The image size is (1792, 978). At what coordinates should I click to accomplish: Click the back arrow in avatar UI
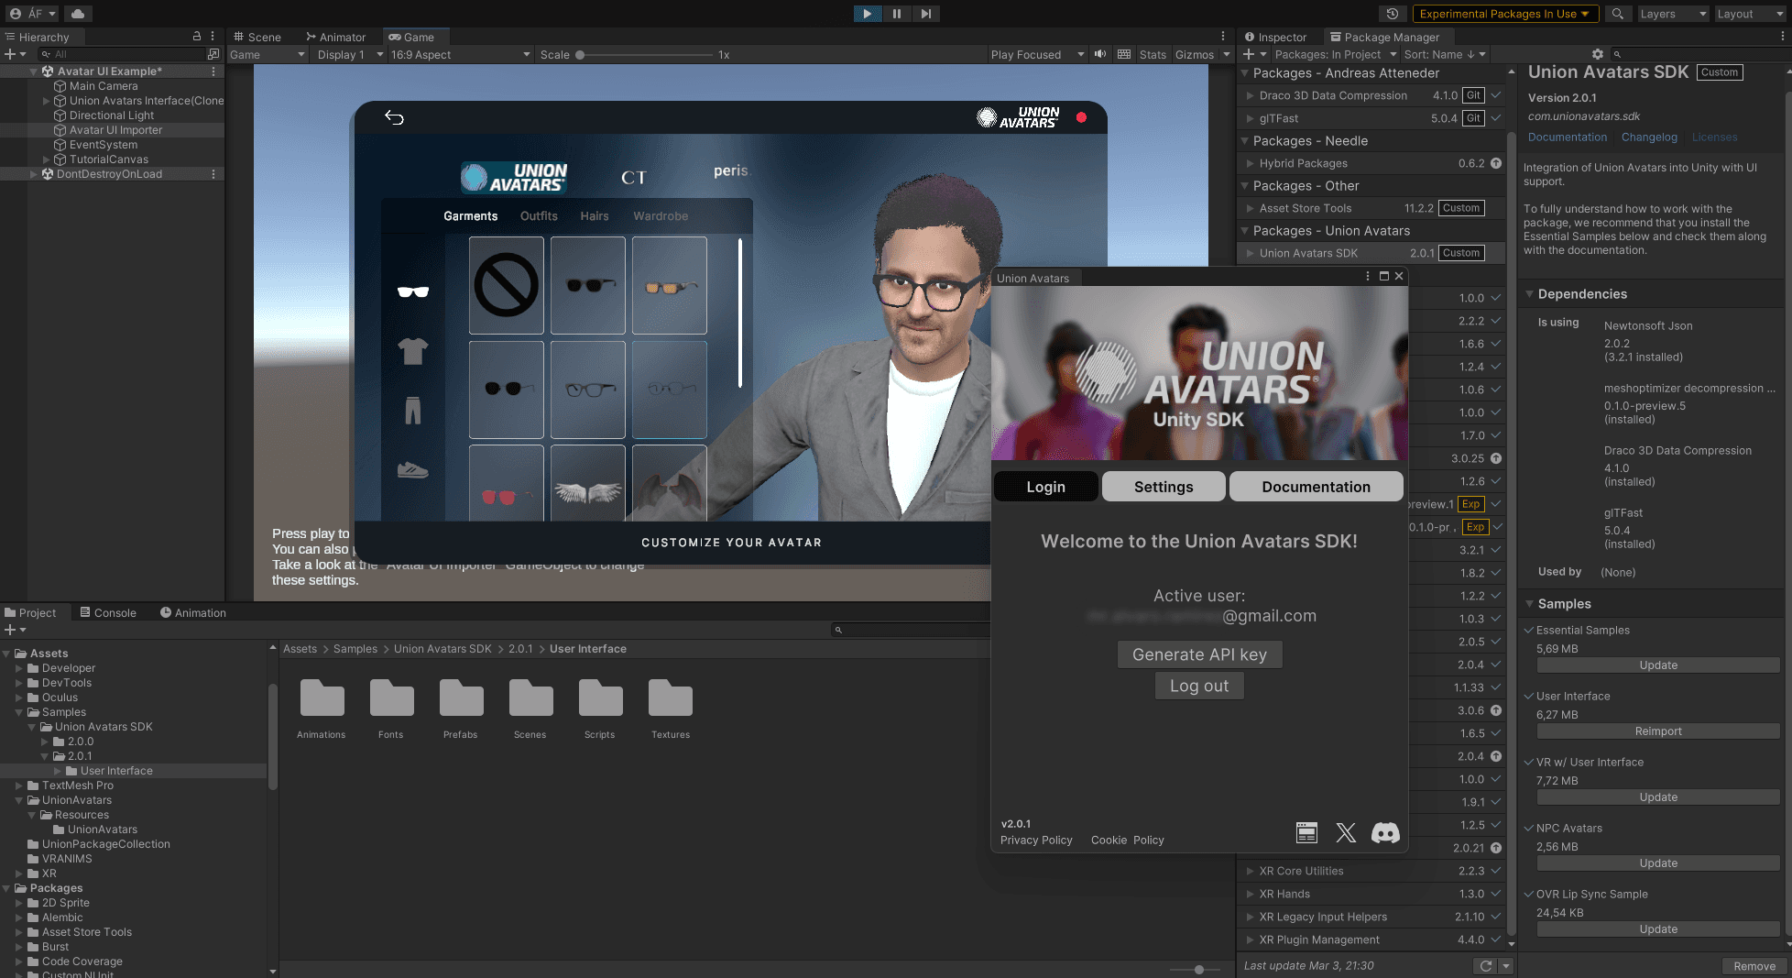point(394,117)
